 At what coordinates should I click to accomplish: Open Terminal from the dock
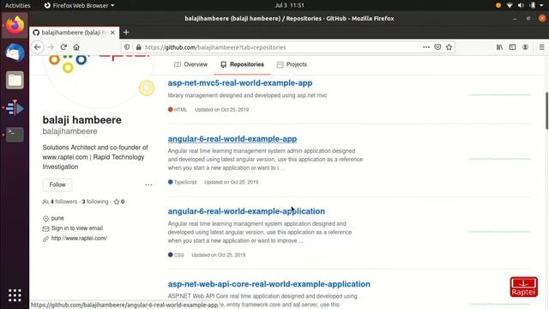pyautogui.click(x=15, y=134)
